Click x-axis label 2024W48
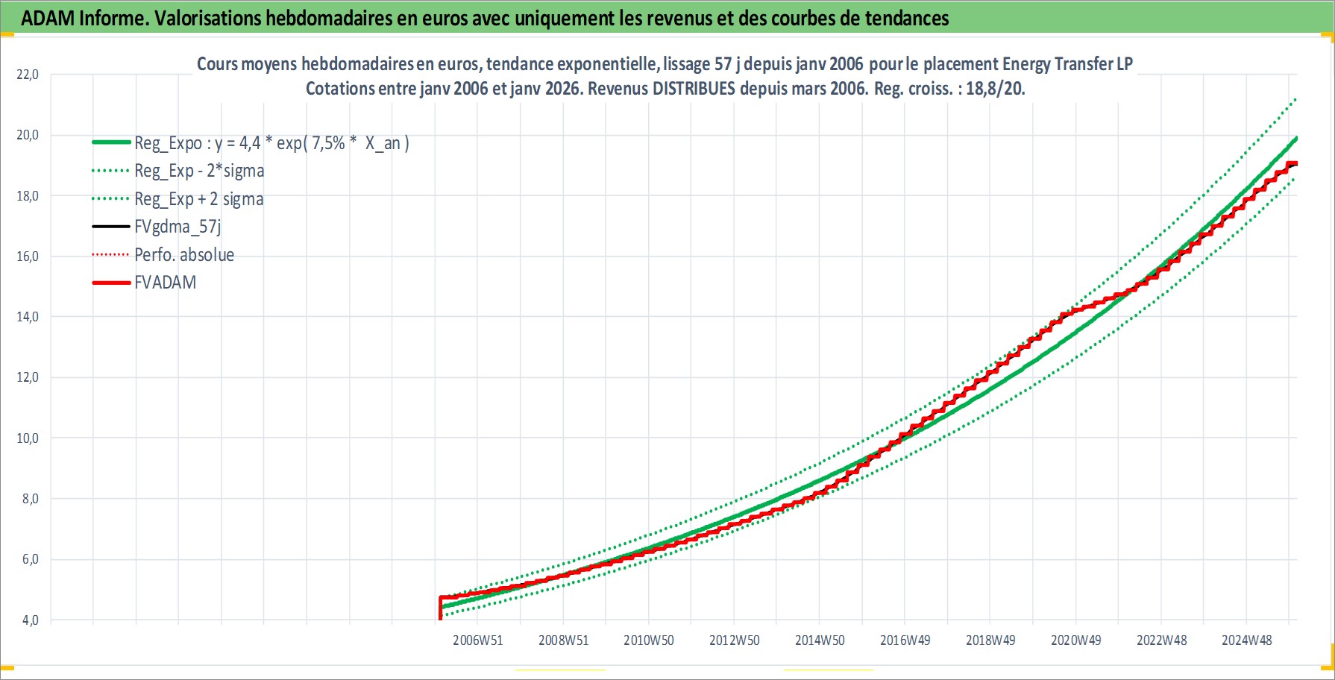The width and height of the screenshot is (1335, 680). 1247,640
